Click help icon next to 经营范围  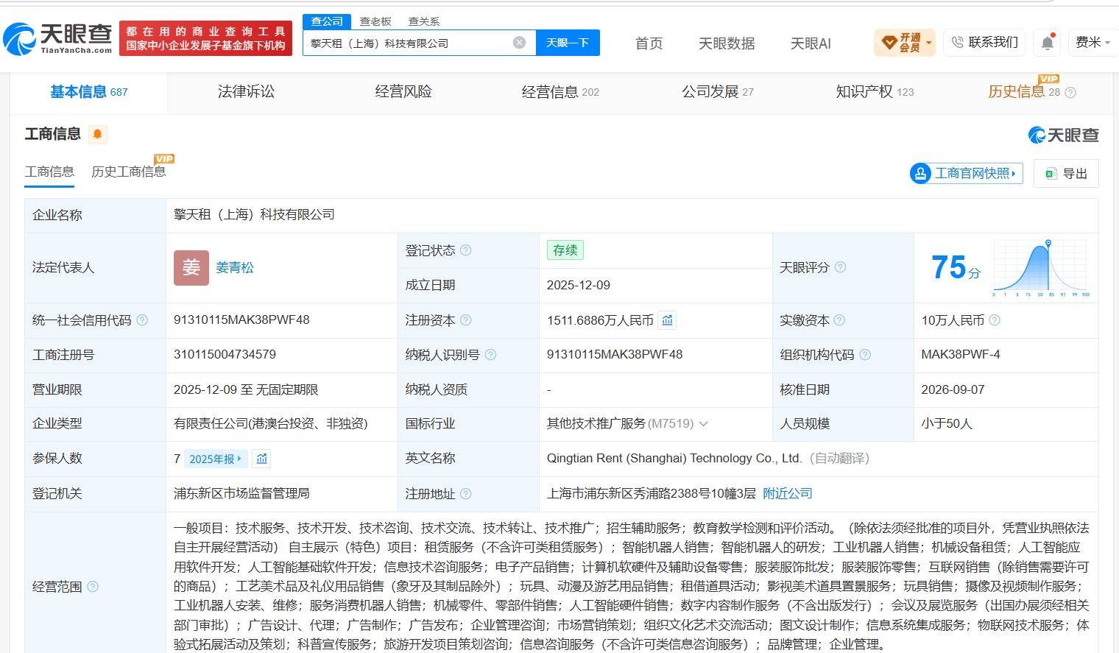pyautogui.click(x=93, y=587)
